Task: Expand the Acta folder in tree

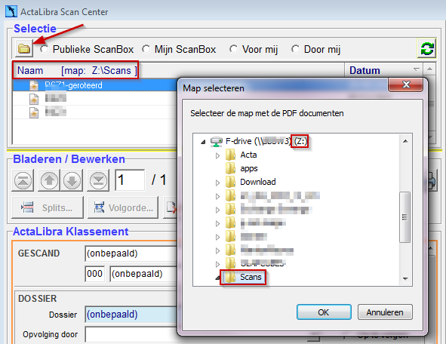Action: (218, 155)
